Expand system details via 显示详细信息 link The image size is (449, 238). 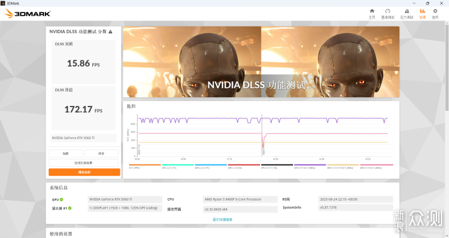pos(223,219)
